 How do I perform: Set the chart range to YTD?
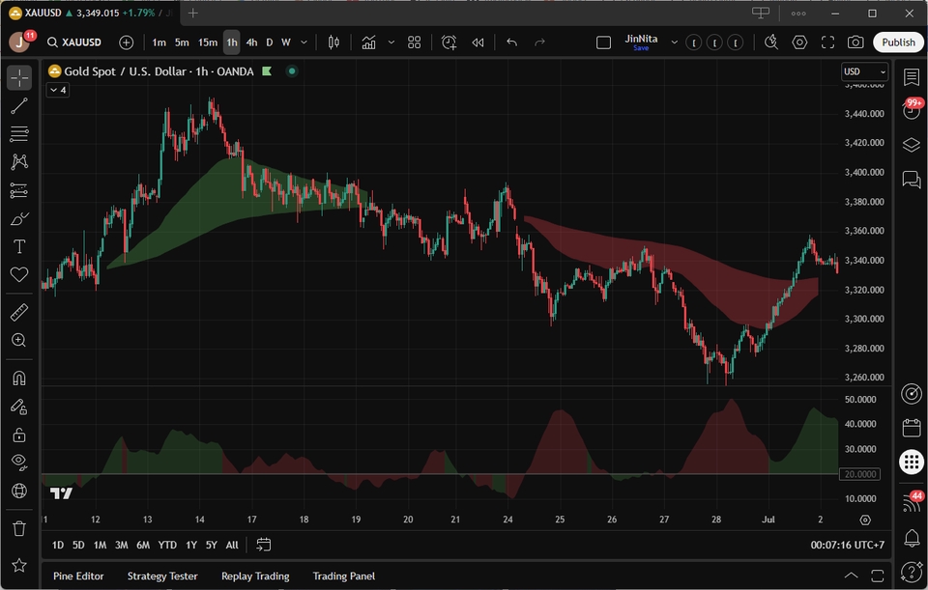tap(167, 545)
